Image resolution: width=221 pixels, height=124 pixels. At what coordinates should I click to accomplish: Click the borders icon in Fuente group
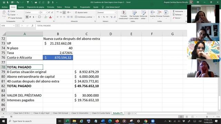[39, 17]
